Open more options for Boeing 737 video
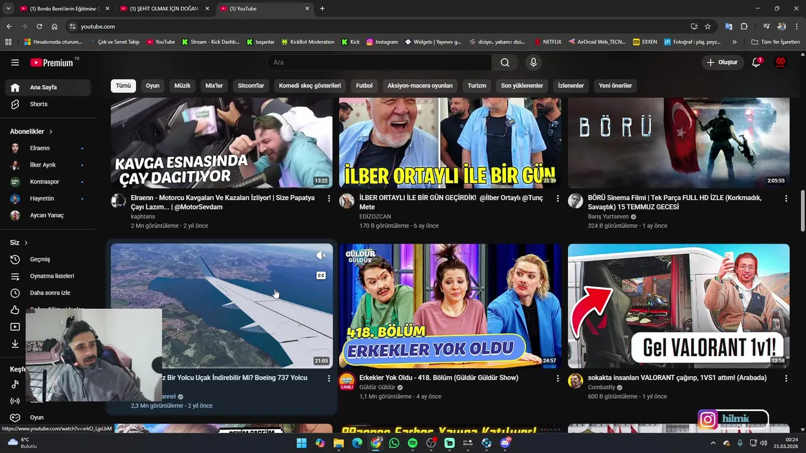Viewport: 806px width, 453px height. [329, 378]
